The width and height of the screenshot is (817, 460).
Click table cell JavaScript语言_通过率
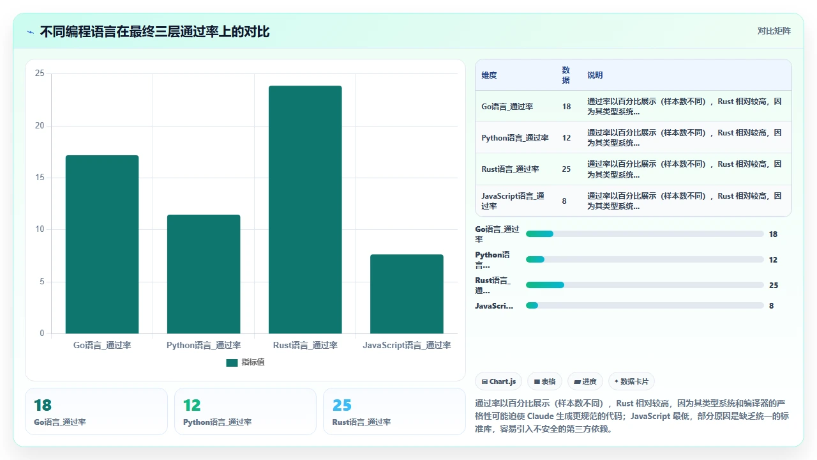pos(514,201)
